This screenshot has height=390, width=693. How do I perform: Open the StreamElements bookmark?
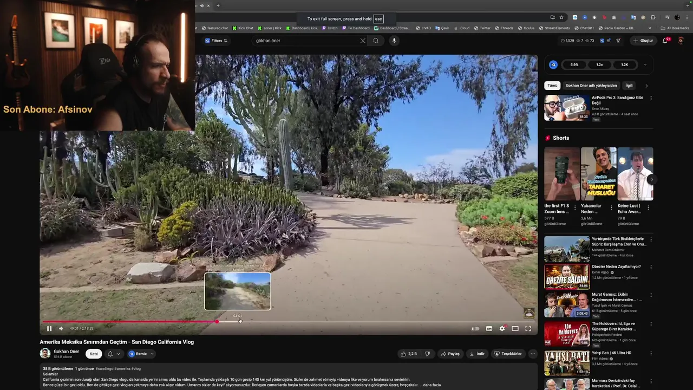(x=554, y=28)
